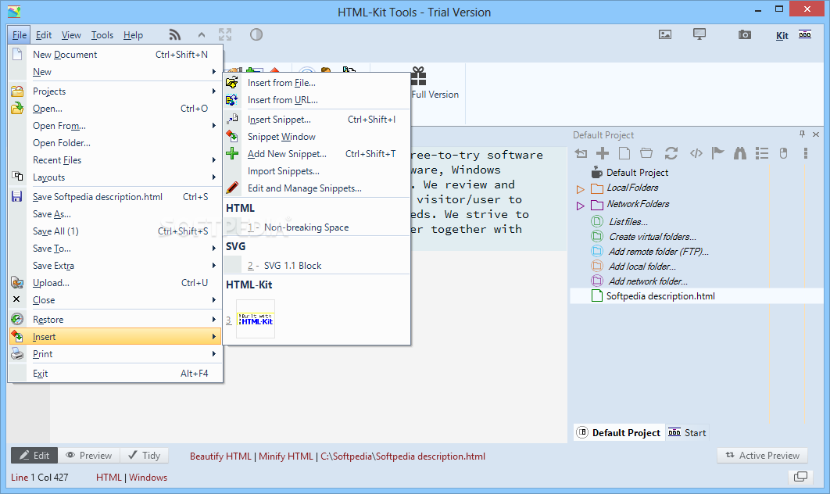Toggle the half-circle contrast theme icon
The height and width of the screenshot is (494, 830).
coord(256,35)
